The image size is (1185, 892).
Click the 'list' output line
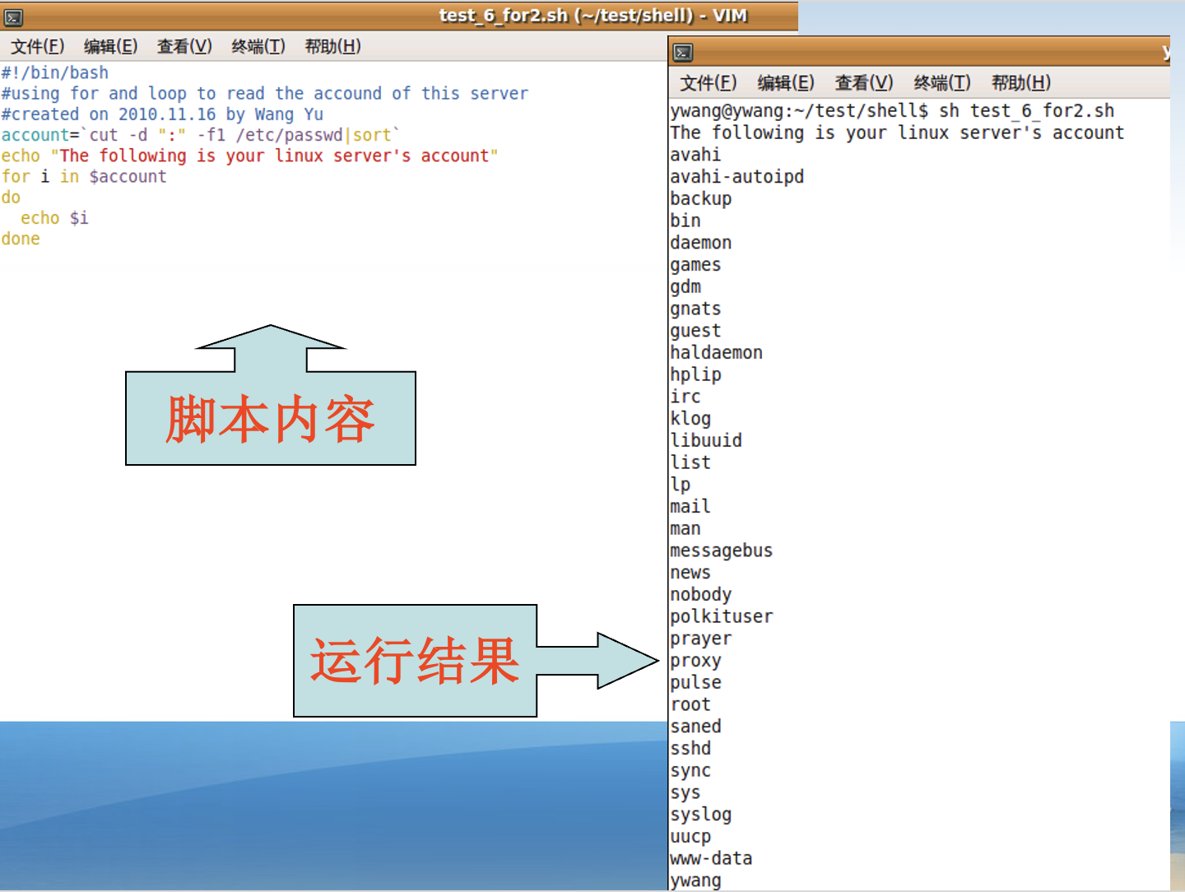(x=690, y=462)
